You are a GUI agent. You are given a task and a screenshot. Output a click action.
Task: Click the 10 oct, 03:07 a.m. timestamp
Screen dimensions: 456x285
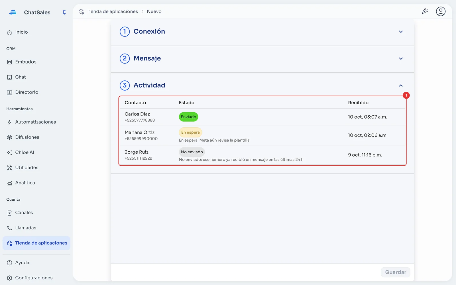pos(367,117)
